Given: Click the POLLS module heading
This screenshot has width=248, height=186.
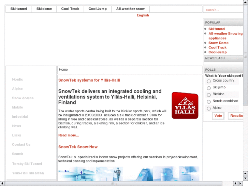Looking at the screenshot, I should 223,70.
